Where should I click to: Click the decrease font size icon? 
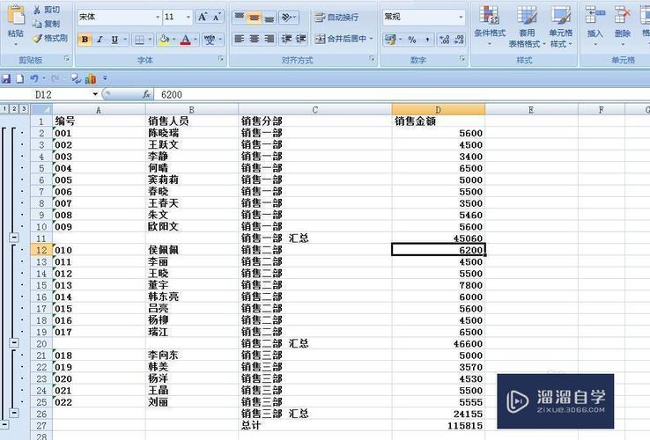(x=217, y=17)
